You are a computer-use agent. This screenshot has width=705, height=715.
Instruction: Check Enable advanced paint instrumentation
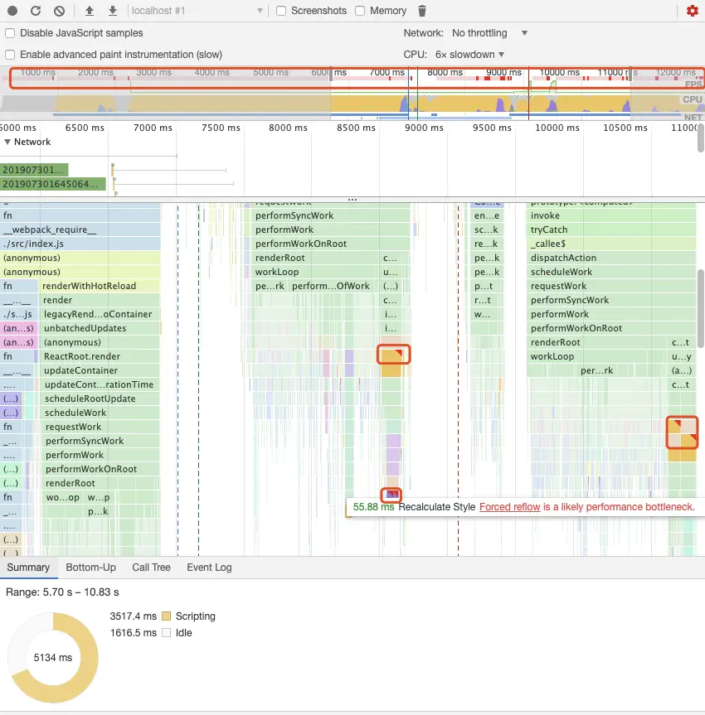tap(10, 54)
